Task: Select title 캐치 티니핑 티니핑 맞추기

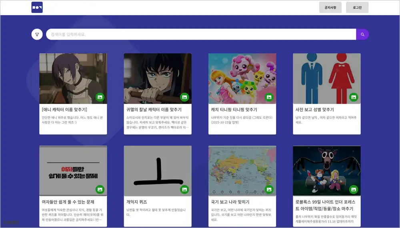Action: (x=234, y=110)
